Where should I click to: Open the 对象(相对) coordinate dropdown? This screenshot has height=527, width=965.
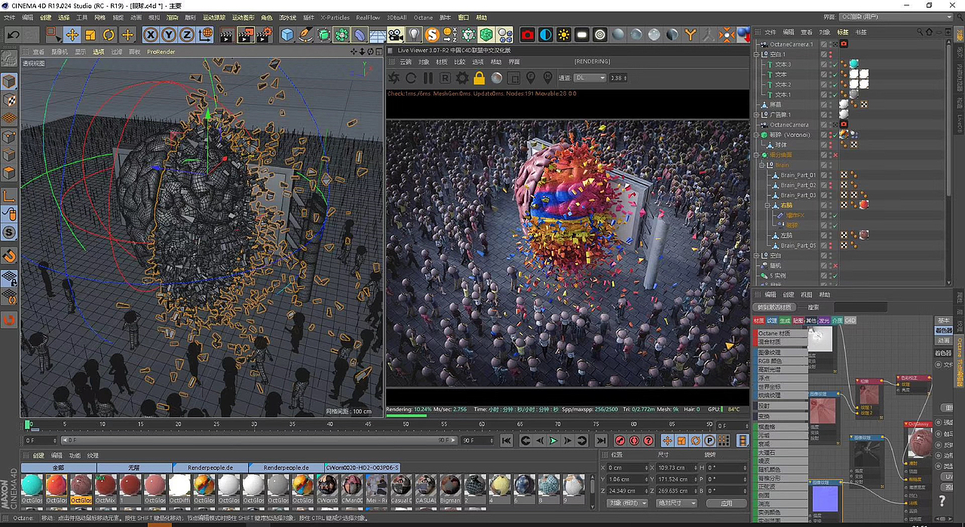pos(627,503)
